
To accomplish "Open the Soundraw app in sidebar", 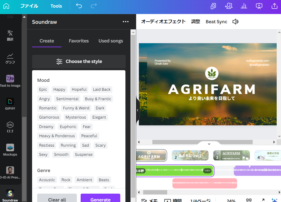I will 10,196.
